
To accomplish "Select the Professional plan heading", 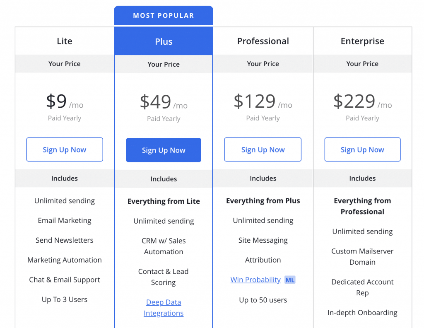I will pos(263,41).
